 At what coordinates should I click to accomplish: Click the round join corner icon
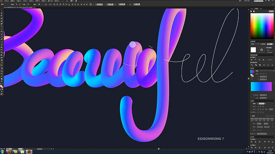[x=261, y=109]
